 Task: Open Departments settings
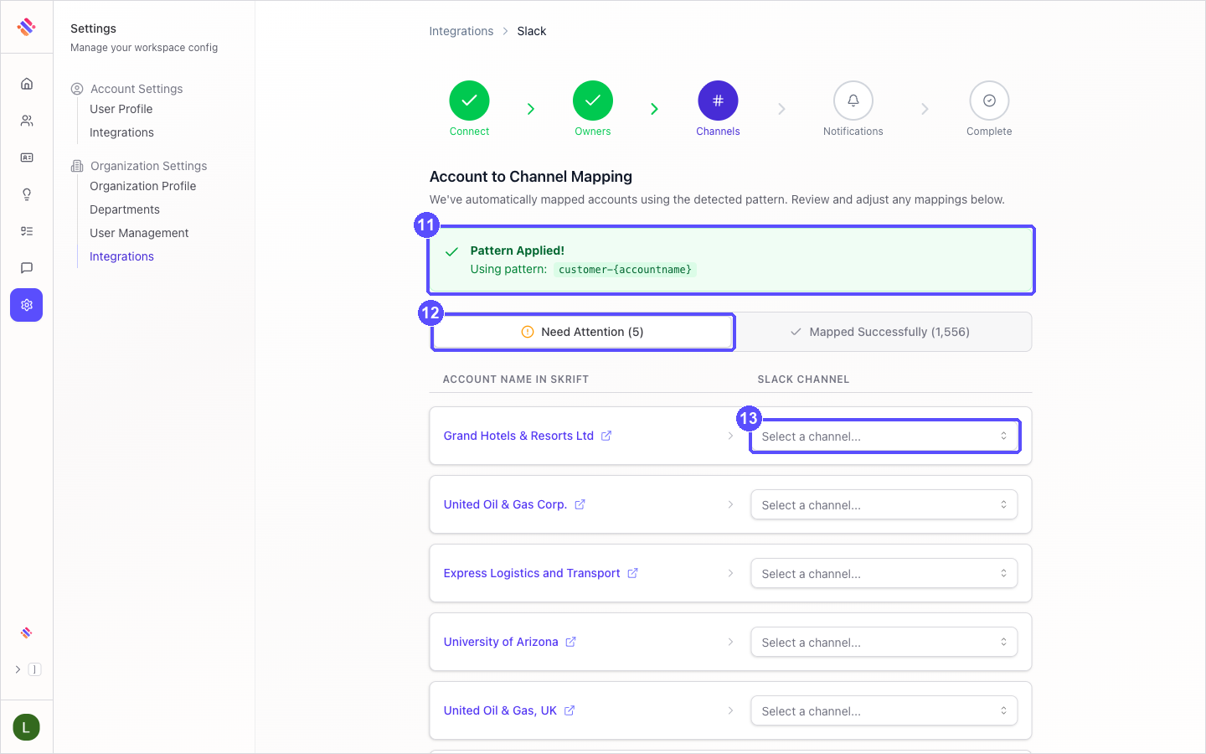(x=125, y=209)
